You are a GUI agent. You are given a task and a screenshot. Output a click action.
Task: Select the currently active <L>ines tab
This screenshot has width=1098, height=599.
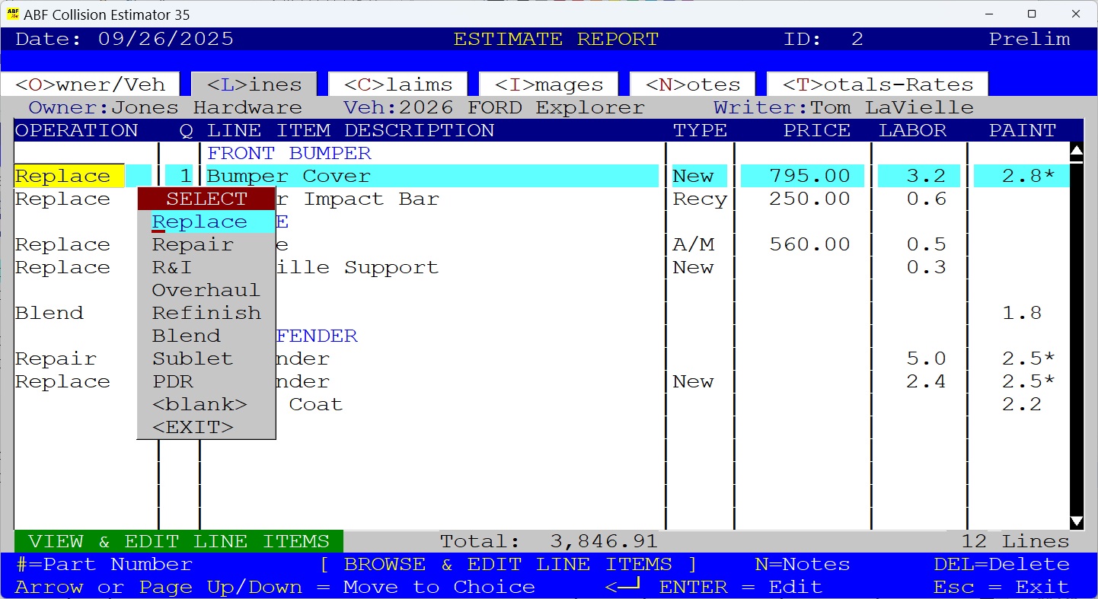click(253, 84)
